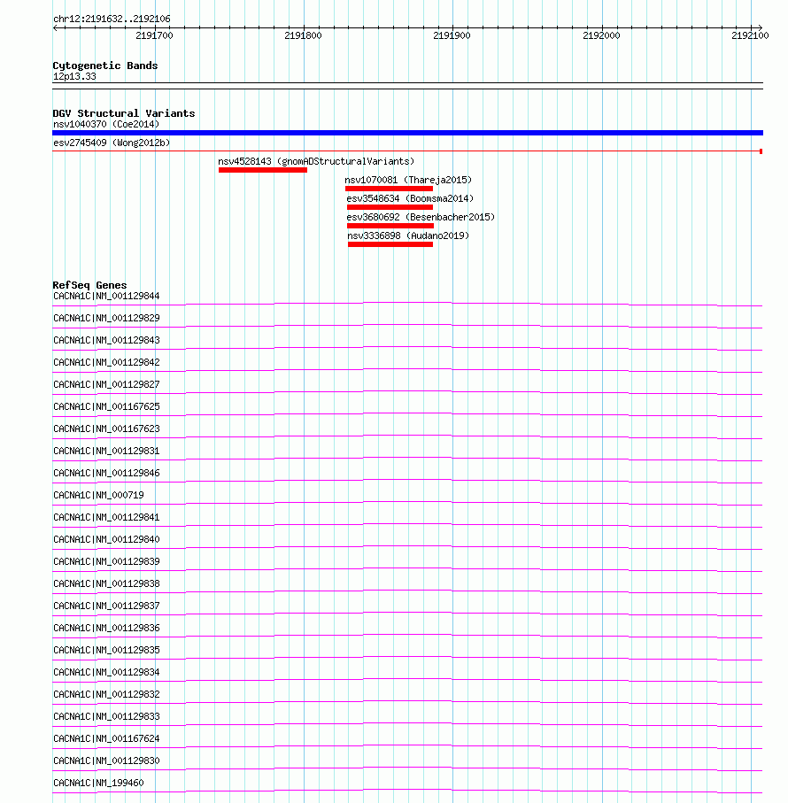Click the Cytogenetic Bands track heading

click(105, 66)
